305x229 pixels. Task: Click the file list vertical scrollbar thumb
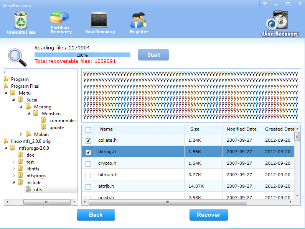(x=297, y=136)
